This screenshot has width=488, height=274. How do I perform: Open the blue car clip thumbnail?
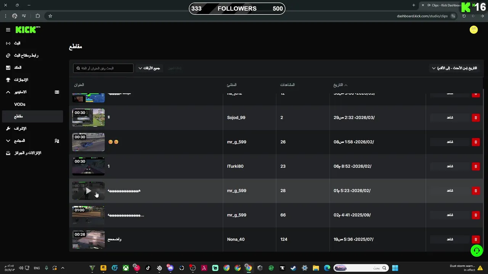(88, 142)
